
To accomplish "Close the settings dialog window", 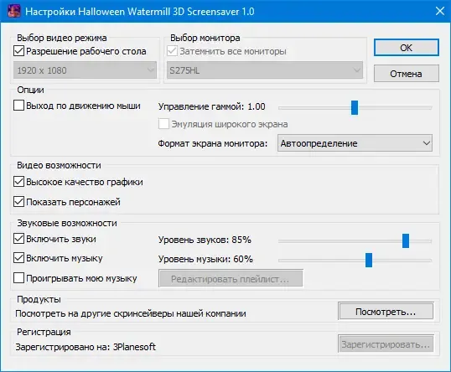I will click(440, 11).
